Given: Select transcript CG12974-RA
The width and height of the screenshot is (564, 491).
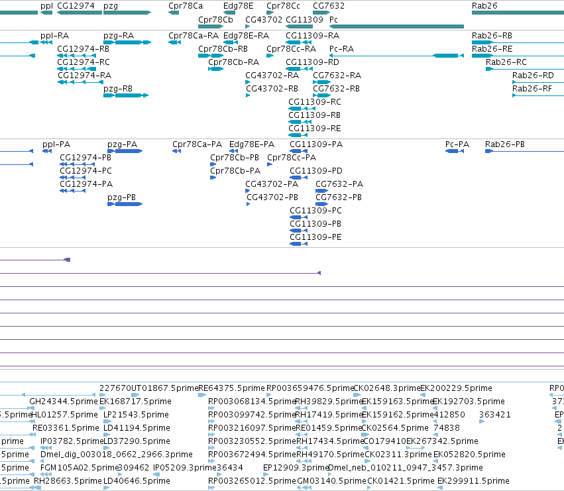Looking at the screenshot, I should (x=85, y=76).
